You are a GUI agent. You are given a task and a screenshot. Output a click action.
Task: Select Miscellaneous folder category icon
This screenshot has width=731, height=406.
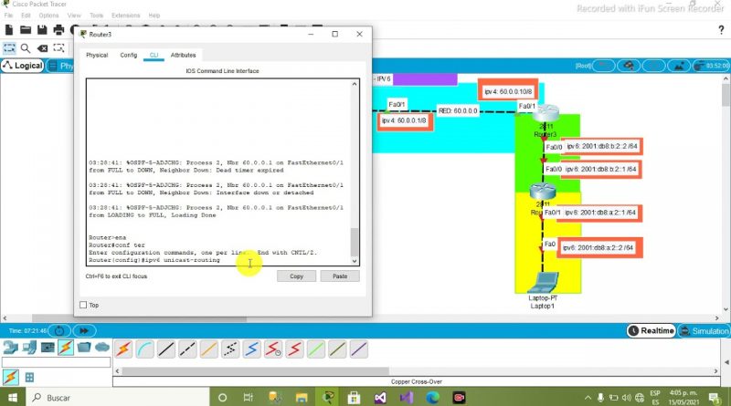click(x=84, y=348)
